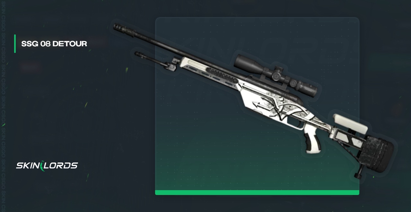The height and width of the screenshot is (212, 411).
Task: Click the green vertical accent bar beside title
Action: click(15, 44)
